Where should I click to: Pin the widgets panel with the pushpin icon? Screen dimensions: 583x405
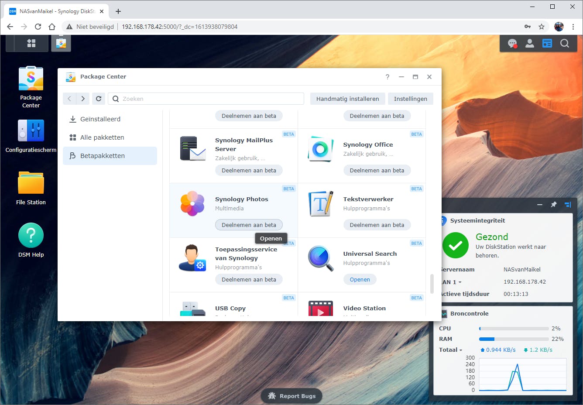[554, 204]
